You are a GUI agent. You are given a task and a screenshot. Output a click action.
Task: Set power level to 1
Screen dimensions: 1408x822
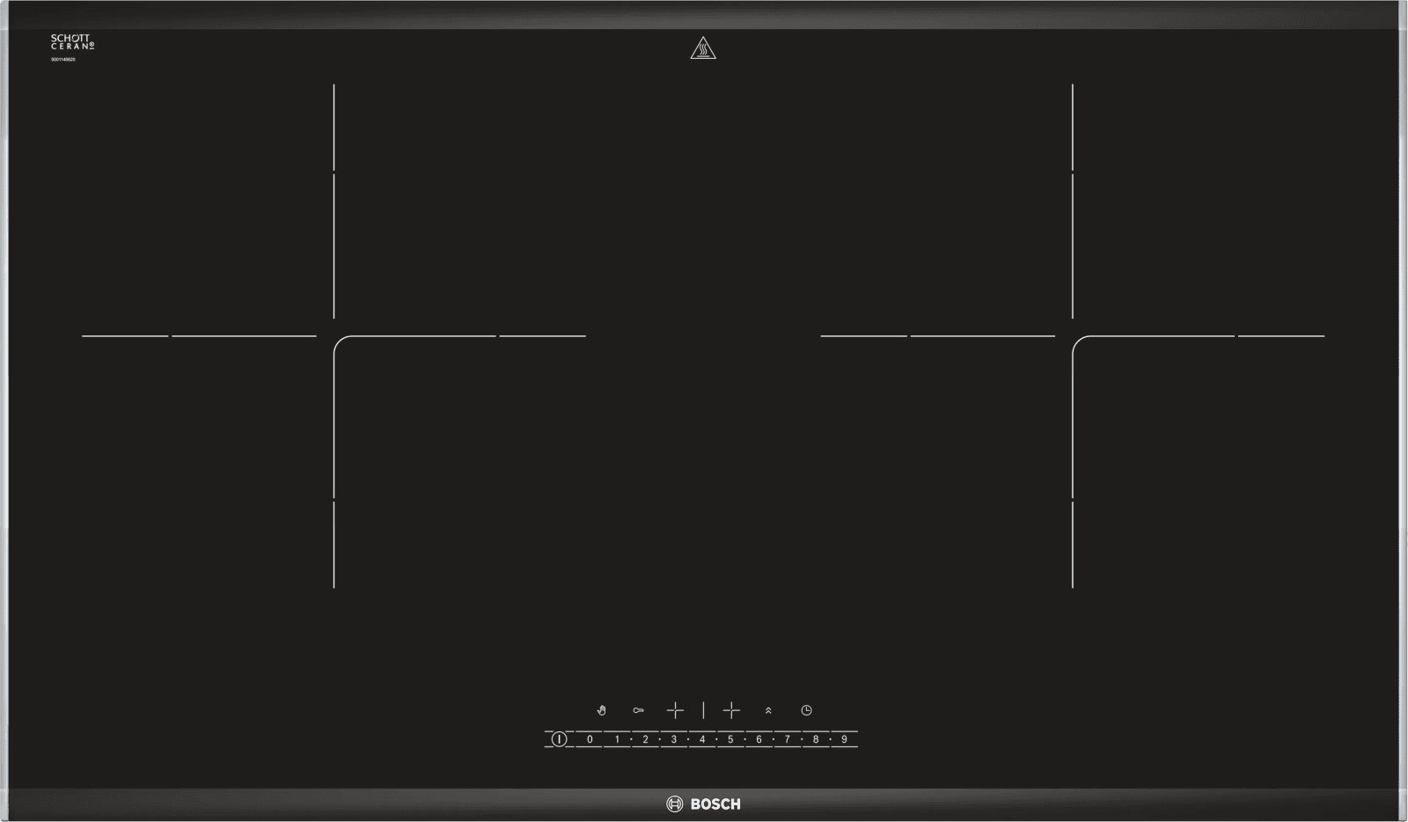(x=617, y=739)
